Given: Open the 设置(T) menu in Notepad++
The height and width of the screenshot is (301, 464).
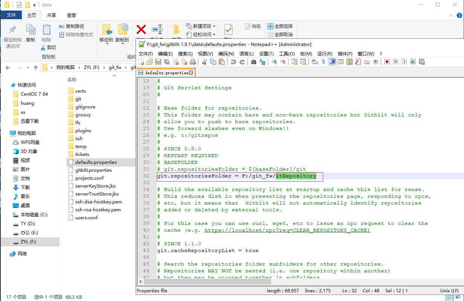Looking at the screenshot, I should (266, 53).
